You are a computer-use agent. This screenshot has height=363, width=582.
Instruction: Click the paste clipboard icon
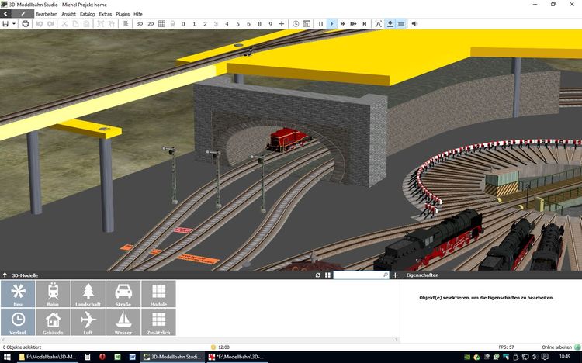tap(86, 24)
